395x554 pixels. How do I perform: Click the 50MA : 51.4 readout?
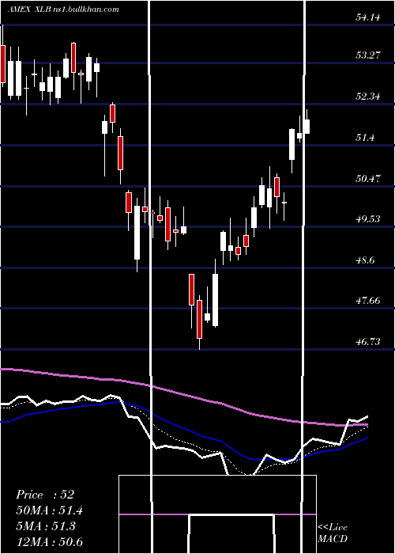[x=50, y=510]
